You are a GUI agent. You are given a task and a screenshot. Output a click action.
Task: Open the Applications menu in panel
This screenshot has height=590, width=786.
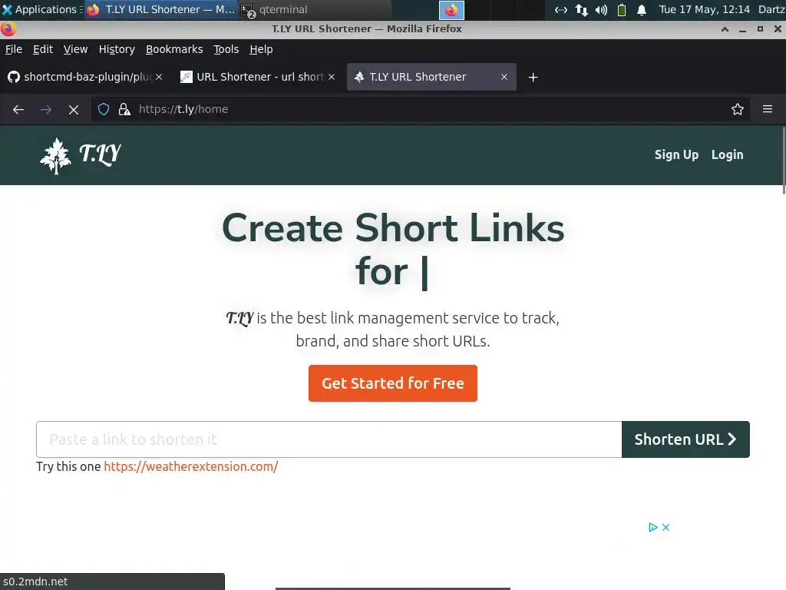41,9
